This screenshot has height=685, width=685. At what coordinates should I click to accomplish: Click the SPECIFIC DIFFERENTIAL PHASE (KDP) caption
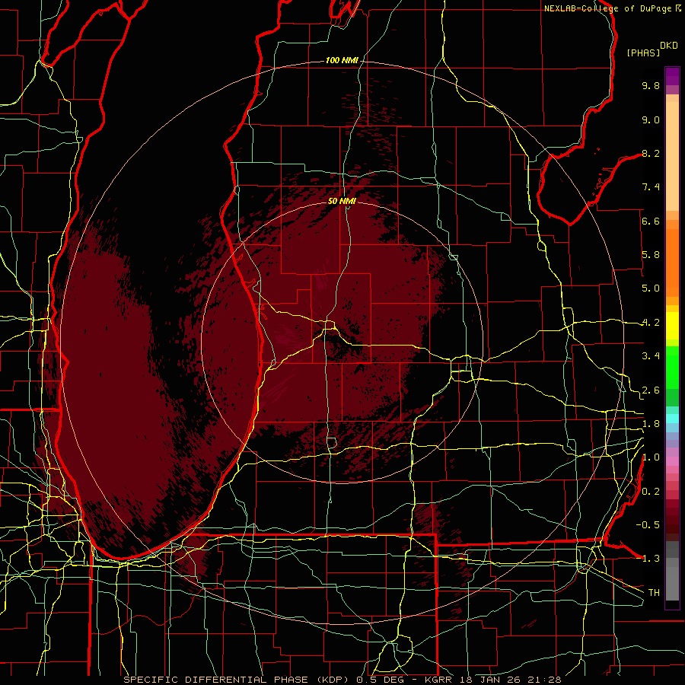pos(238,680)
